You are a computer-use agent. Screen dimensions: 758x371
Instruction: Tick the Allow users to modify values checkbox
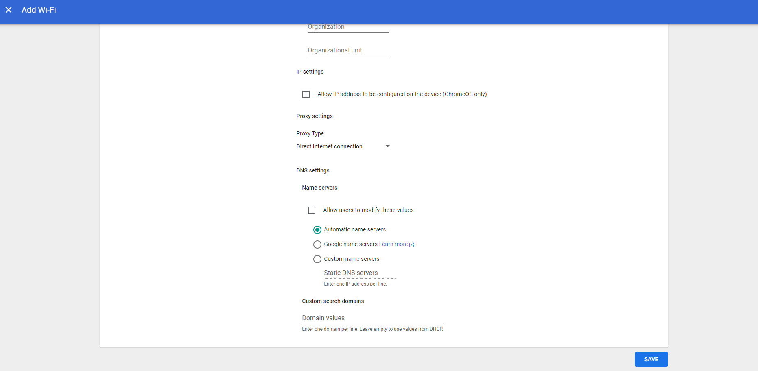[x=312, y=210]
